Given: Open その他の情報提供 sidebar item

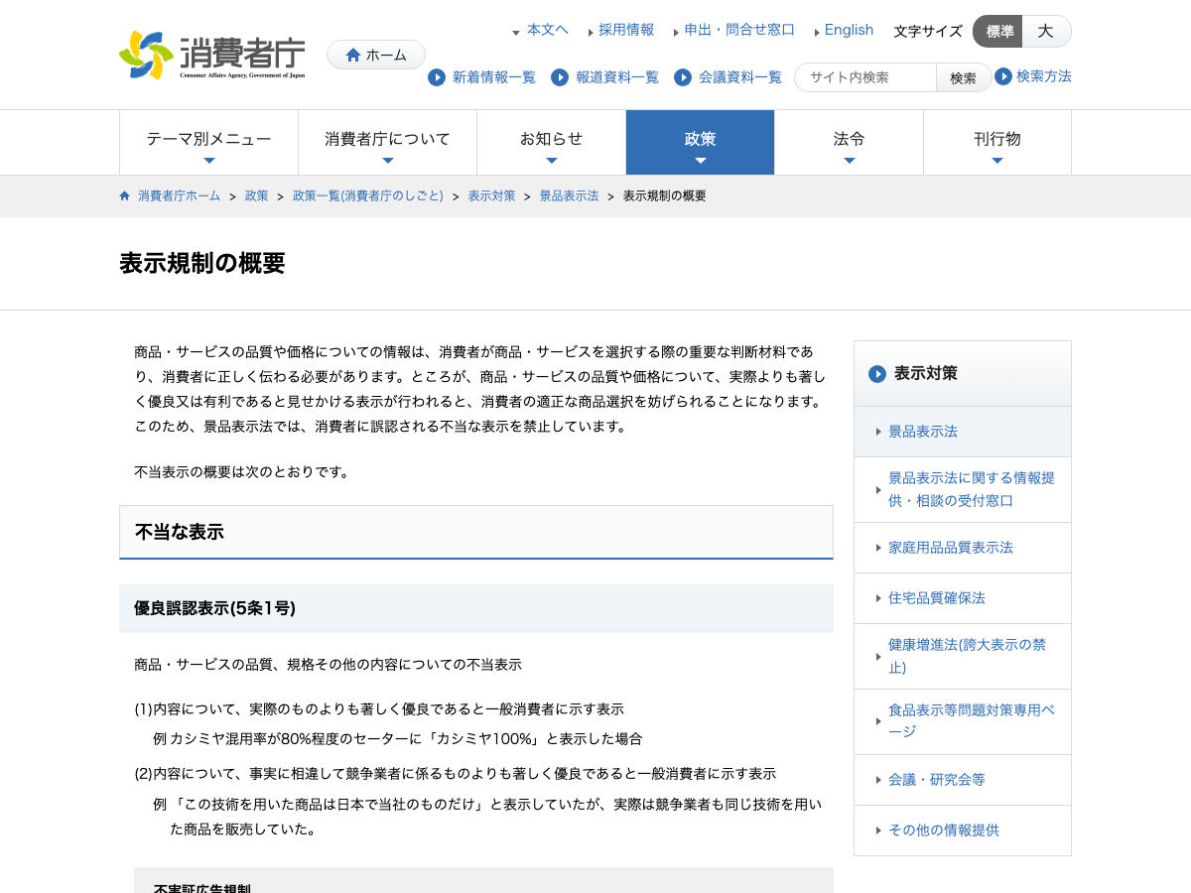Looking at the screenshot, I should (963, 830).
